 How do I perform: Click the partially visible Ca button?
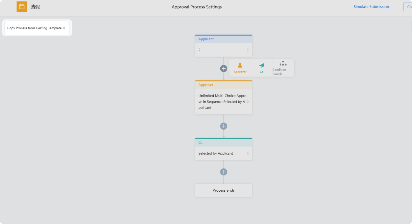point(408,7)
